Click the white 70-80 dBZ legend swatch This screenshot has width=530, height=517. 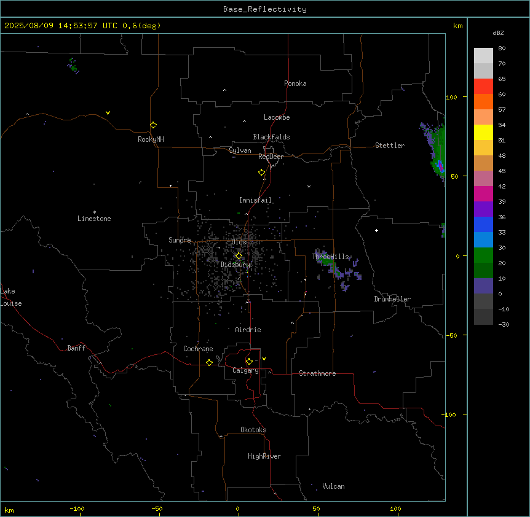[483, 55]
